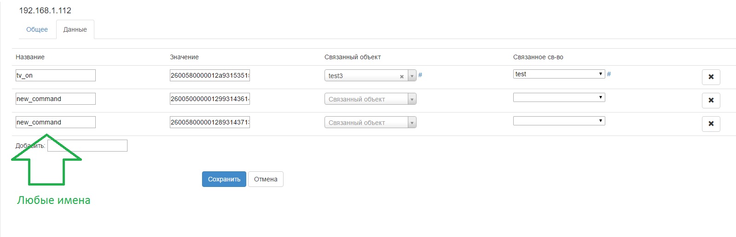Image resolution: width=736 pixels, height=237 pixels.
Task: Click the Отмена button
Action: (x=266, y=179)
